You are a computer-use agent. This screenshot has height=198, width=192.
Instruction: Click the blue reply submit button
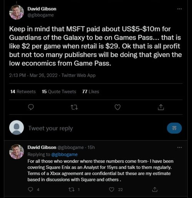click(174, 128)
